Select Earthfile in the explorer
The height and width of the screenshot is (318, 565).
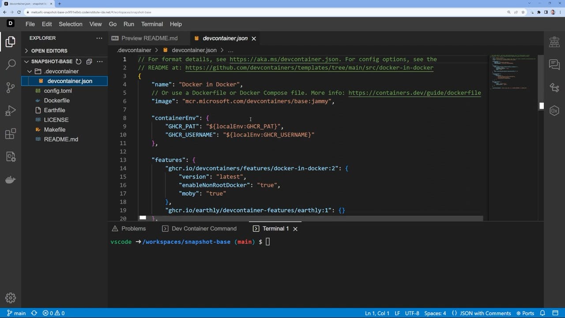click(55, 110)
